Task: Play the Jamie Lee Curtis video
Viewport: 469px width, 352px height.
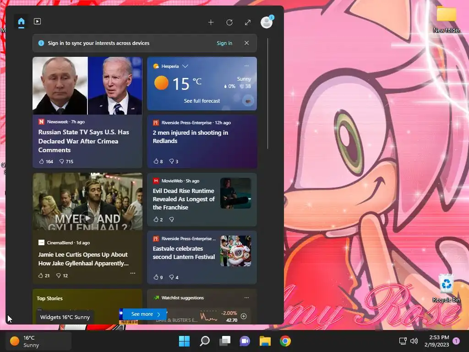Action: pos(87,218)
